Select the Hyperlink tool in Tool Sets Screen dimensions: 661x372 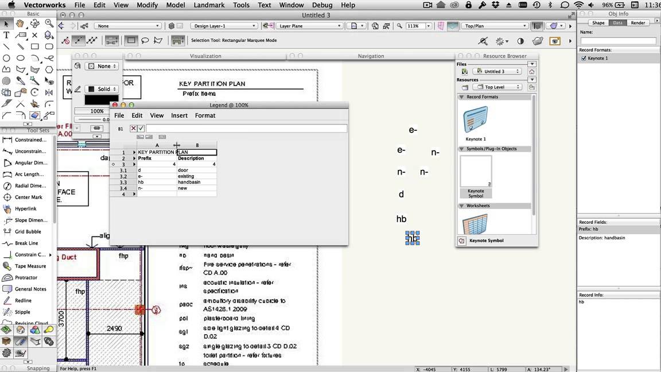(26, 209)
